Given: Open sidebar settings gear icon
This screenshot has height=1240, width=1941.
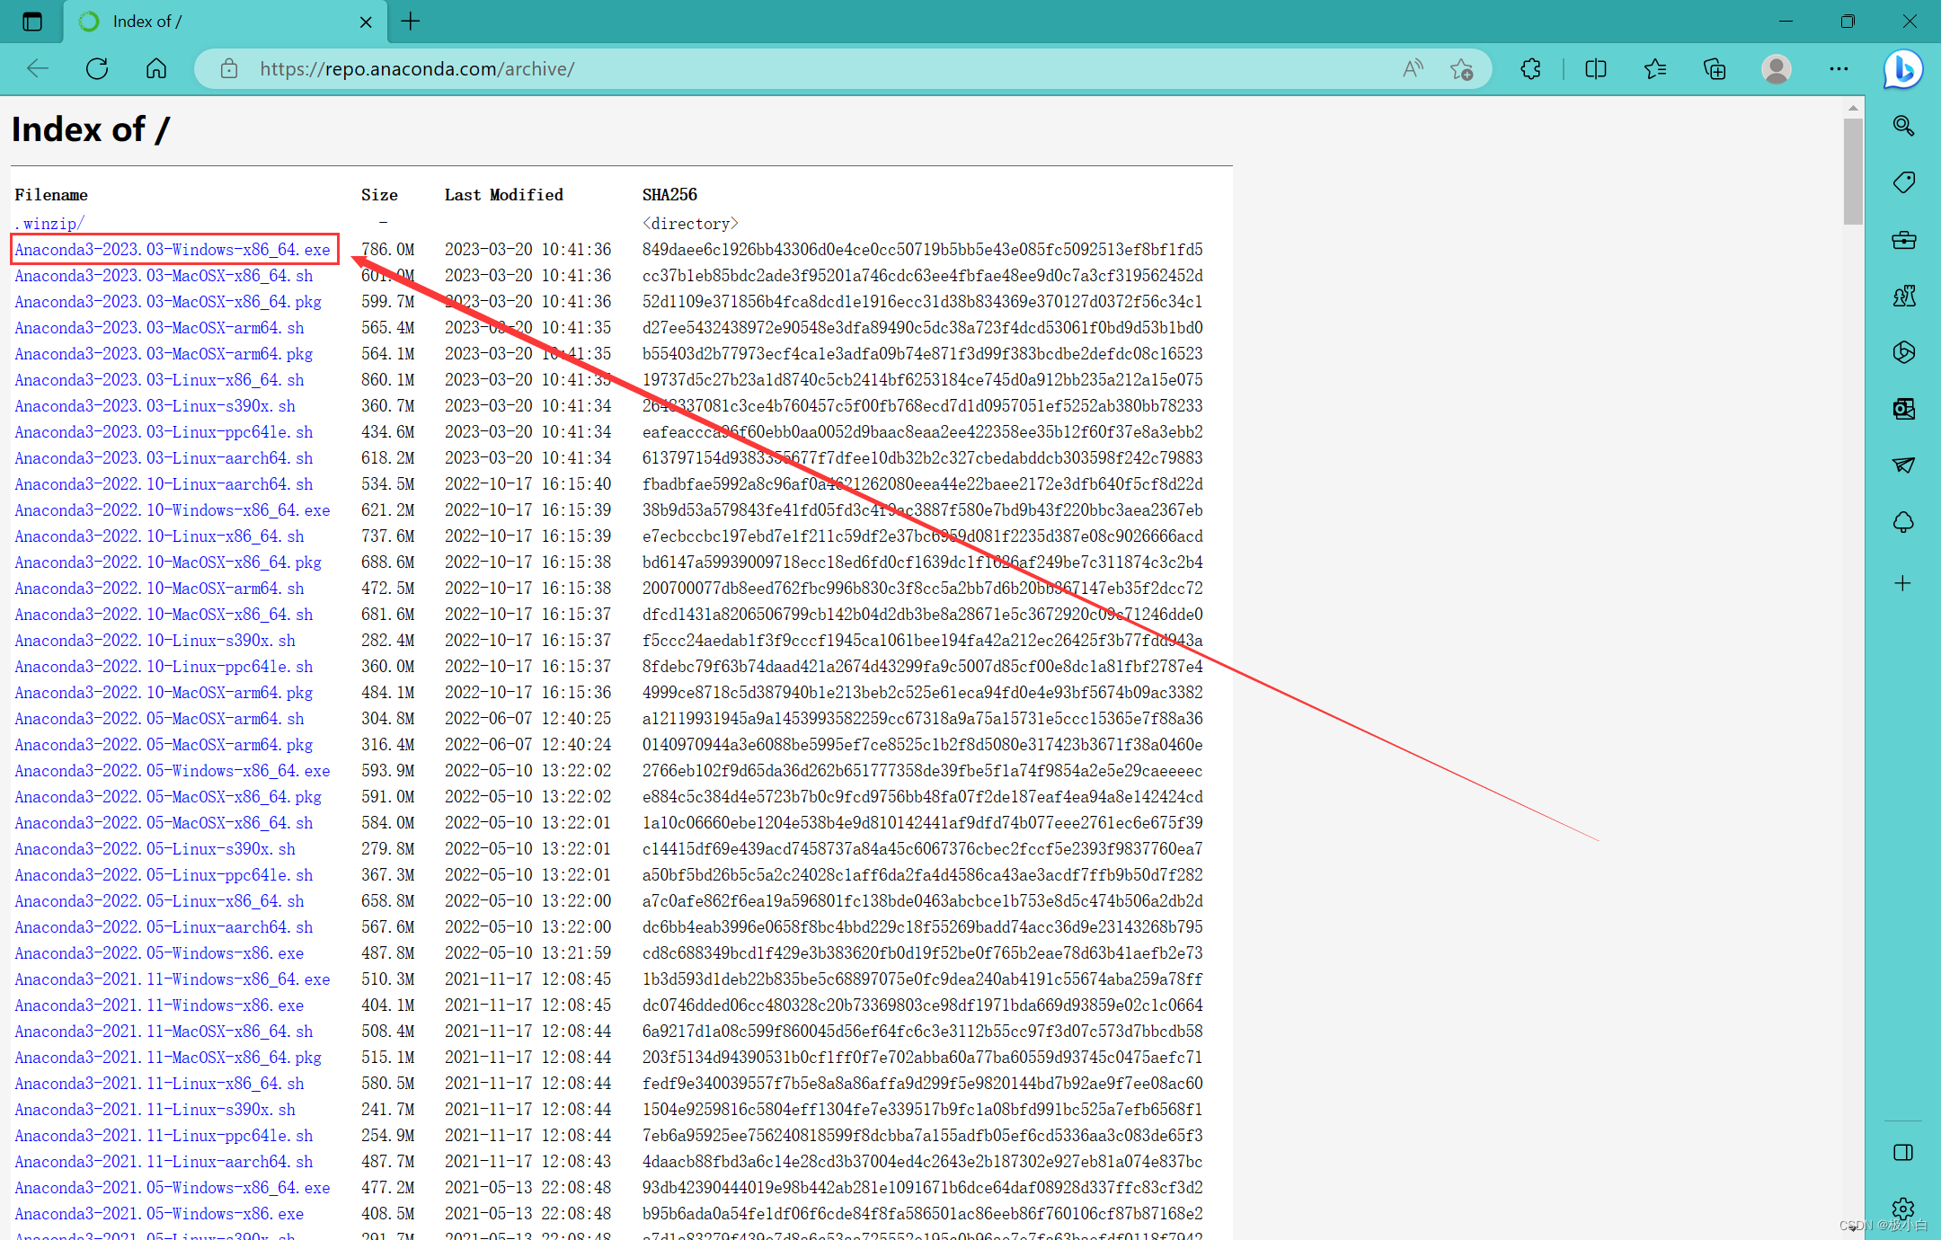Looking at the screenshot, I should click(1903, 1209).
